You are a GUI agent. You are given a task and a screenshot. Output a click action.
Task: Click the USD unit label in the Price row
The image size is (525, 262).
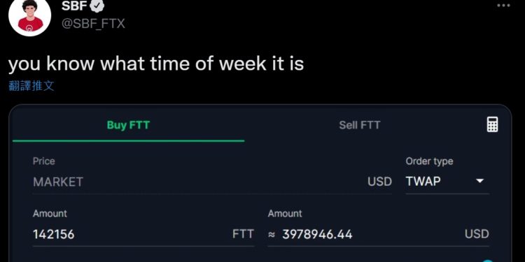click(x=379, y=182)
